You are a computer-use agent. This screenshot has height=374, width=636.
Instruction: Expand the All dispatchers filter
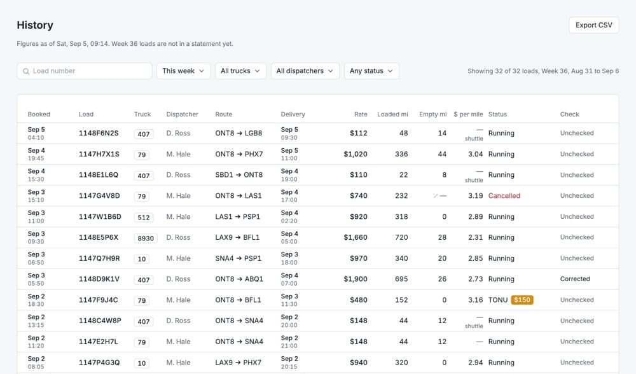[x=305, y=71]
